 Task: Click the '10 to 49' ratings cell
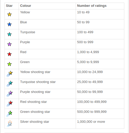(x=100, y=14)
